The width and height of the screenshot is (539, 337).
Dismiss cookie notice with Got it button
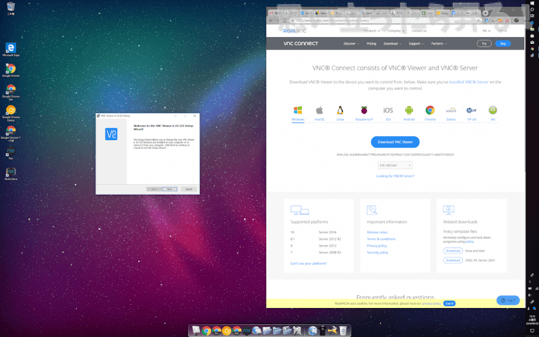pos(449,303)
